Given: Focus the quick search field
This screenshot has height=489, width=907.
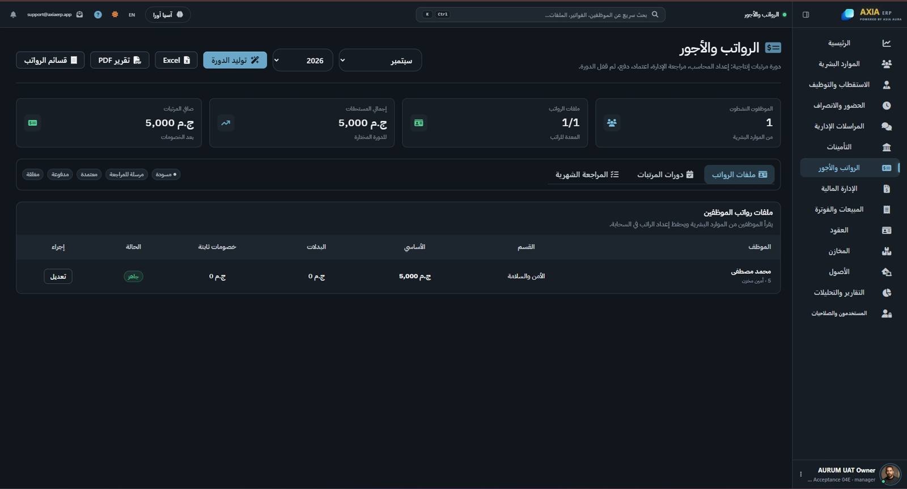Looking at the screenshot, I should [x=540, y=15].
